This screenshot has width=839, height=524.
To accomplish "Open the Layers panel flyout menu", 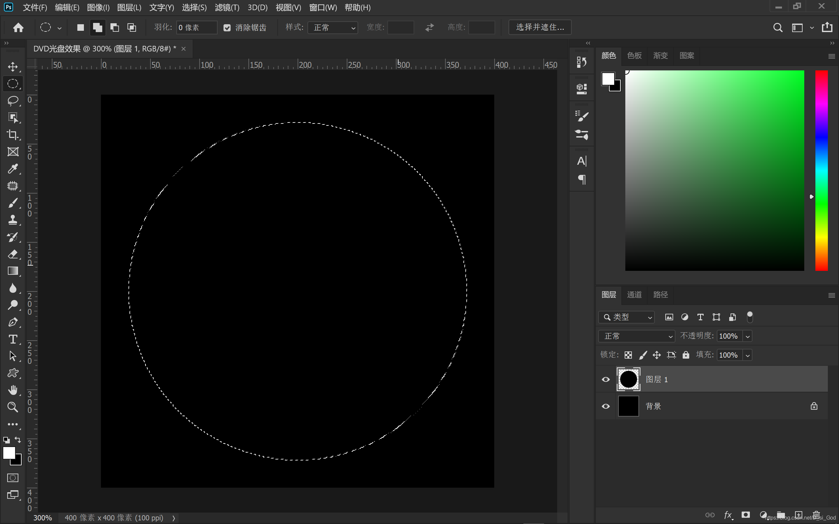I will click(831, 295).
